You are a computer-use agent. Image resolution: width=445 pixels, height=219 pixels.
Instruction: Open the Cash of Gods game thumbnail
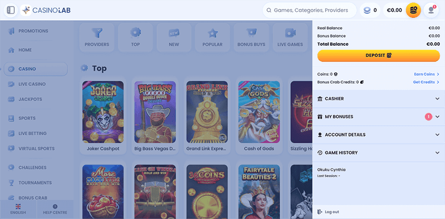pos(259,112)
